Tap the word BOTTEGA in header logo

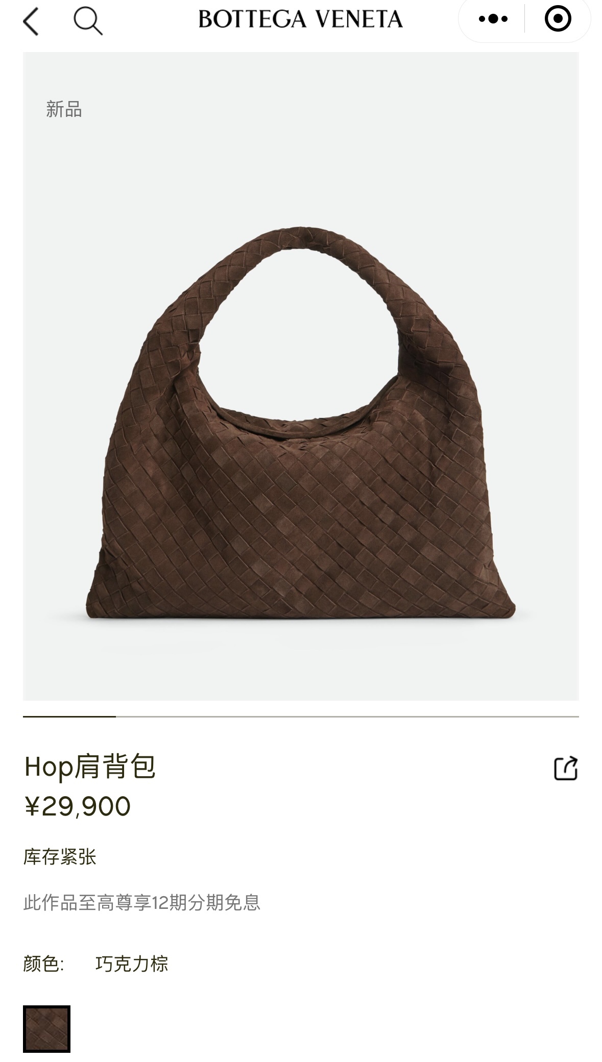(x=252, y=19)
